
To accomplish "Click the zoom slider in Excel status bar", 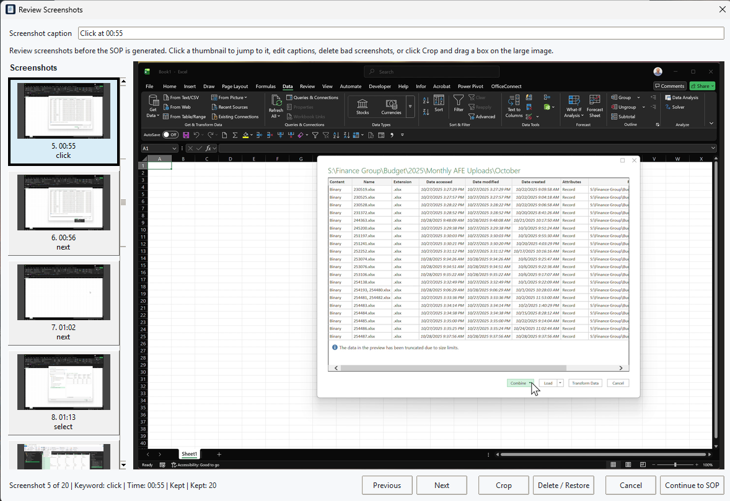I will click(x=675, y=464).
